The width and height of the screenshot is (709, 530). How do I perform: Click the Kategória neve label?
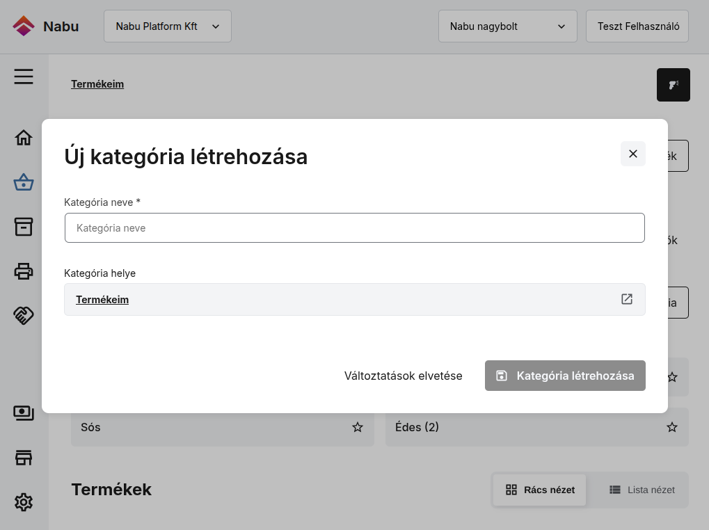[102, 202]
